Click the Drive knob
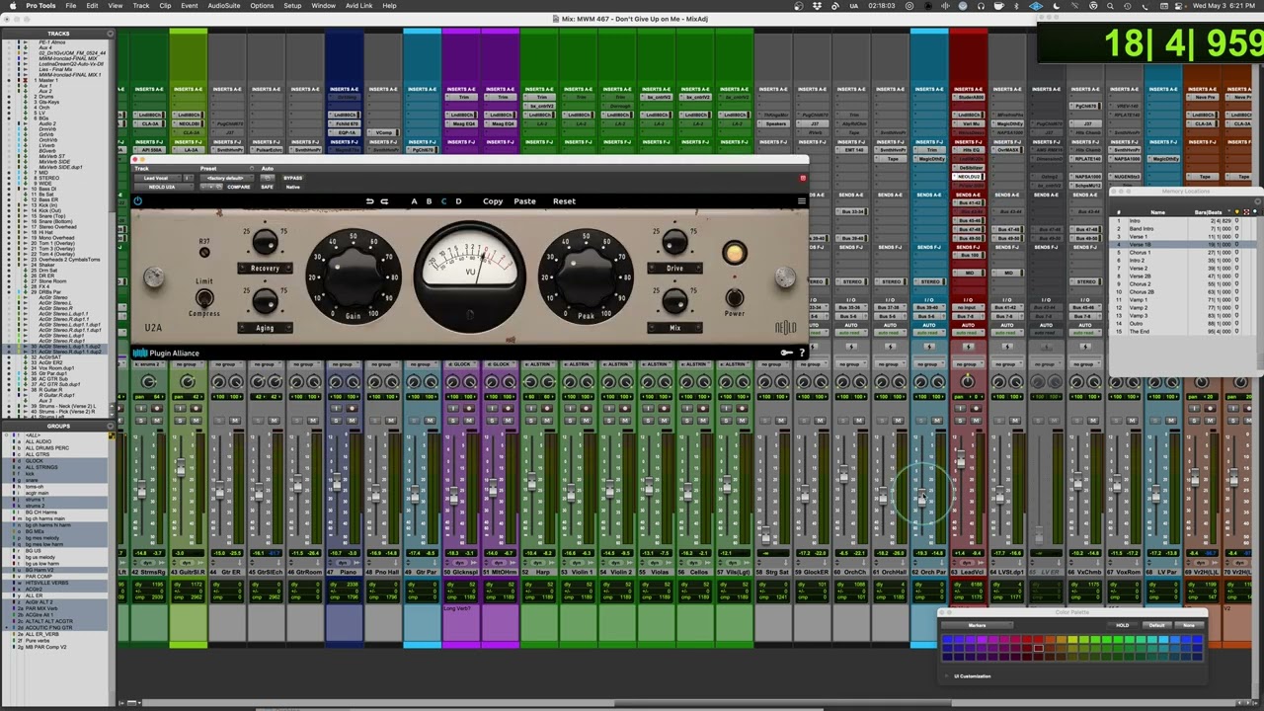The height and width of the screenshot is (711, 1264). (x=674, y=243)
